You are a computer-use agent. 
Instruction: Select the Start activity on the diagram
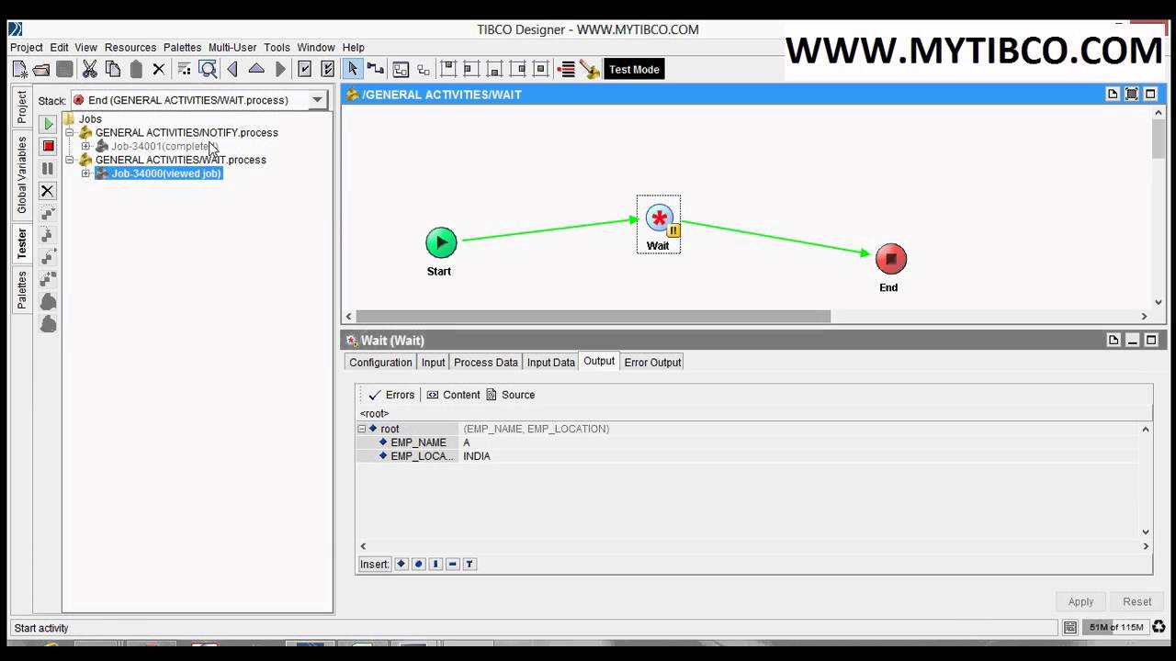pos(441,242)
